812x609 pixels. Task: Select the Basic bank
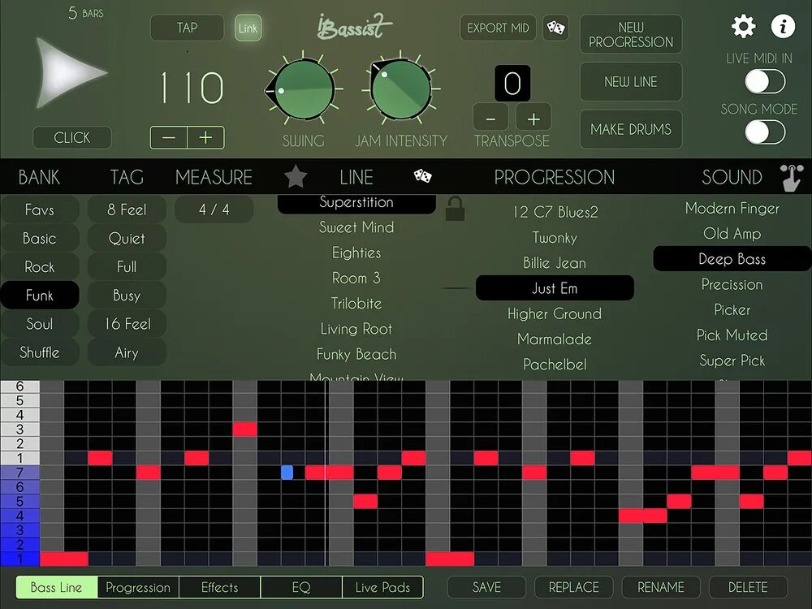click(40, 238)
